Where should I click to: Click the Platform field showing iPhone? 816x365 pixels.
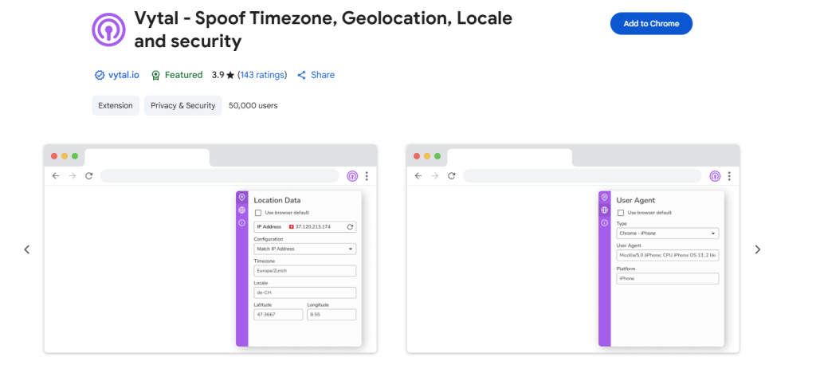click(668, 279)
